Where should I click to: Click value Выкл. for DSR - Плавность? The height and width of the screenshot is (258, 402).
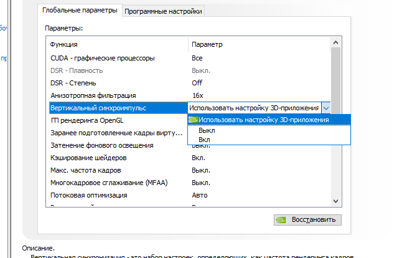point(201,70)
